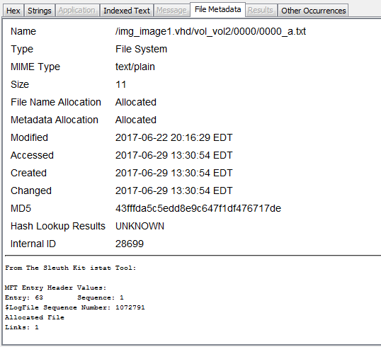The image size is (381, 347).
Task: Click the disabled Results tab
Action: [261, 11]
